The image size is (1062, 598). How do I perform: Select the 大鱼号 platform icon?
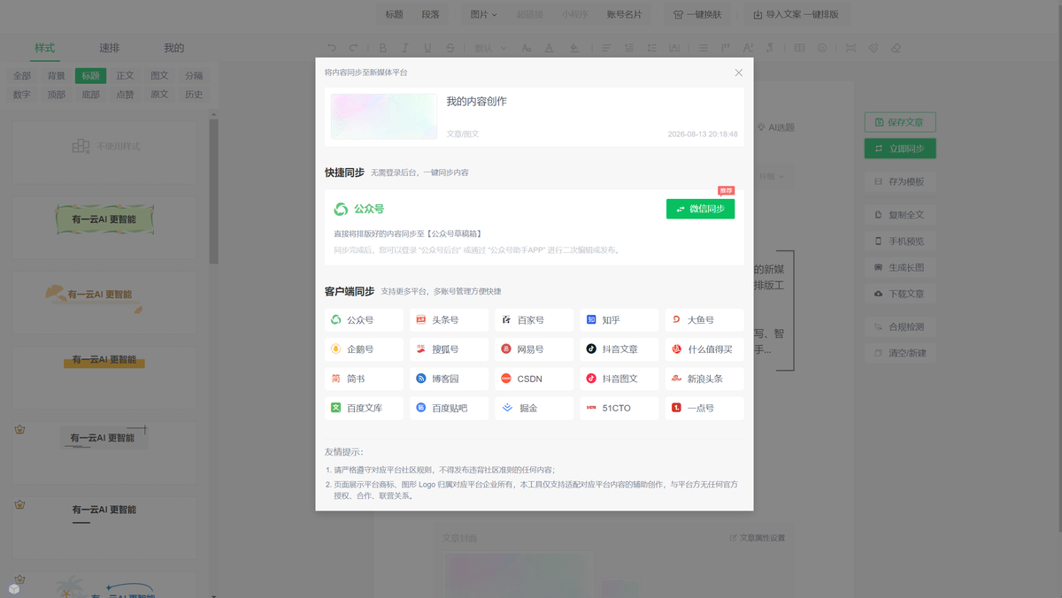676,320
